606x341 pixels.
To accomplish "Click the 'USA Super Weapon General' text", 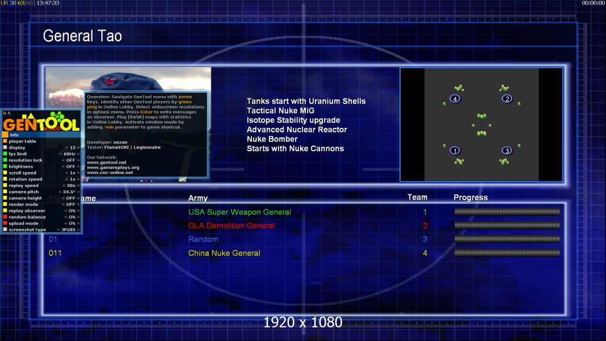I will (x=240, y=212).
